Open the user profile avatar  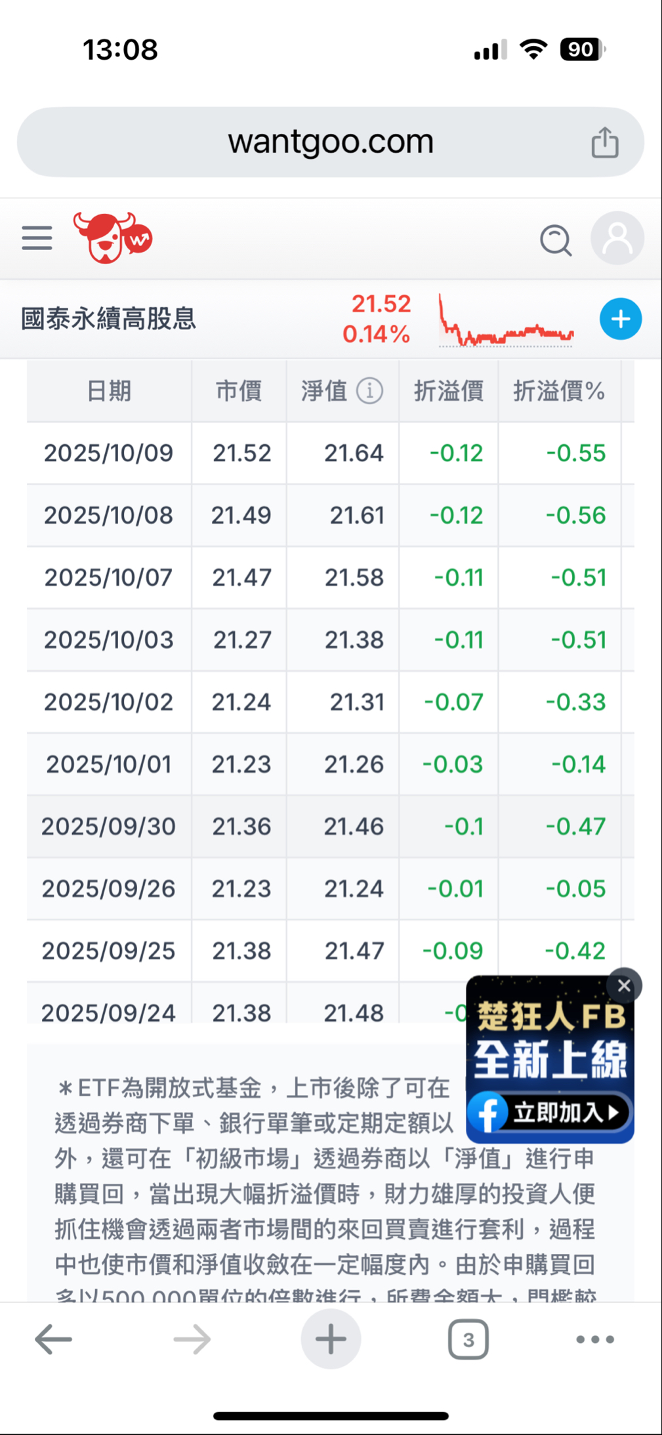tap(617, 238)
